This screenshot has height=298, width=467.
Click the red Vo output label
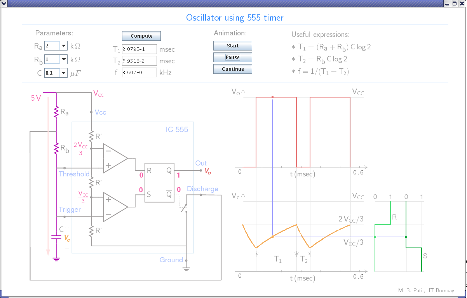point(208,171)
